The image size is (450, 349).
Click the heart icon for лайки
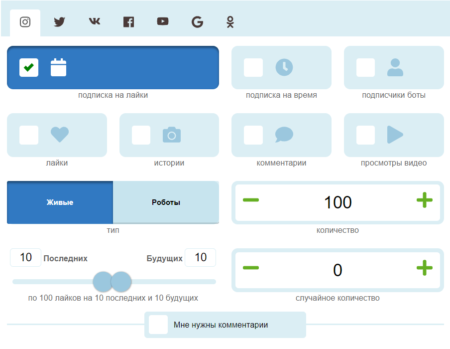(x=60, y=135)
